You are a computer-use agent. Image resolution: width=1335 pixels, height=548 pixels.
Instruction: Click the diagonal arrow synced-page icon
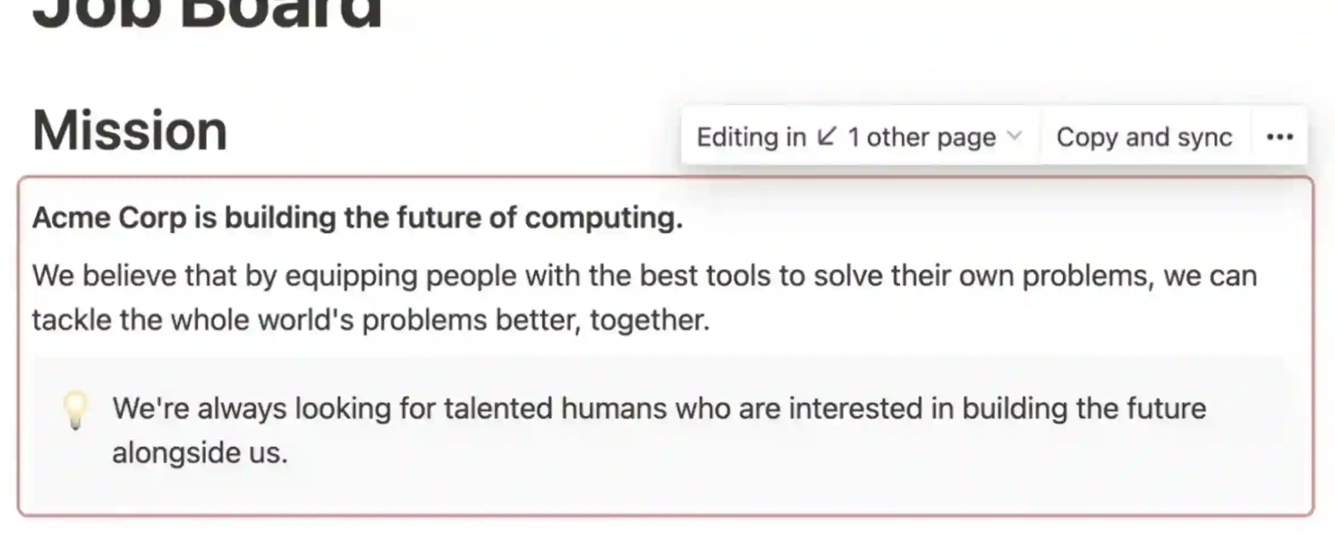826,136
